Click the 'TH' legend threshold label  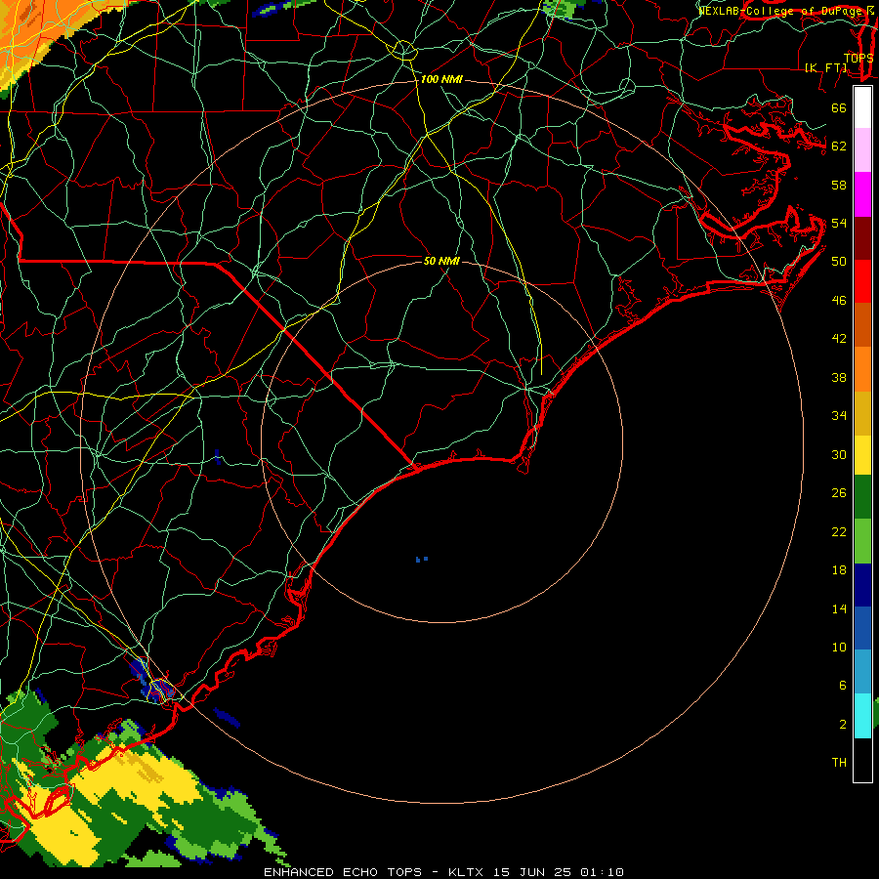point(839,763)
